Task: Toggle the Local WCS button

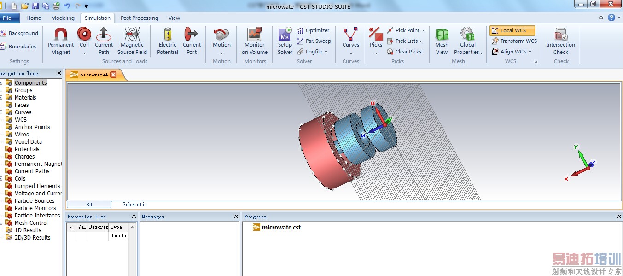Action: tap(512, 30)
